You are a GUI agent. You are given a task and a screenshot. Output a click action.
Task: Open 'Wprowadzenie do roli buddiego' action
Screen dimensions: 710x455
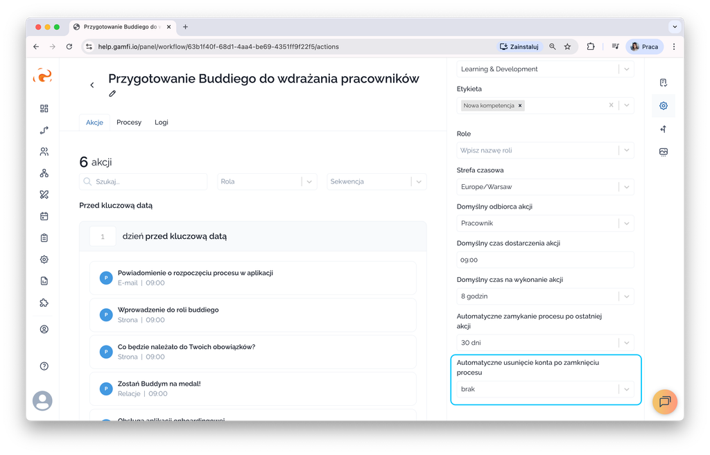coord(168,310)
